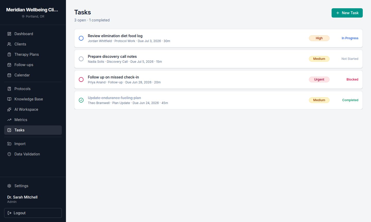The image size is (371, 222).
Task: Click the Urgent priority badge
Action: 319,80
